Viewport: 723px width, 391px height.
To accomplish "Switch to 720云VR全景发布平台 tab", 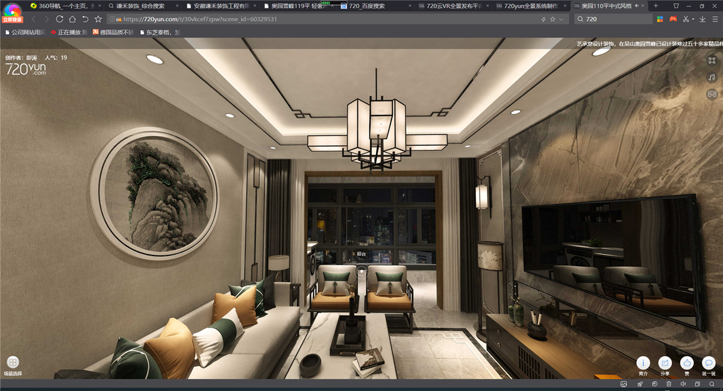I will [x=452, y=5].
